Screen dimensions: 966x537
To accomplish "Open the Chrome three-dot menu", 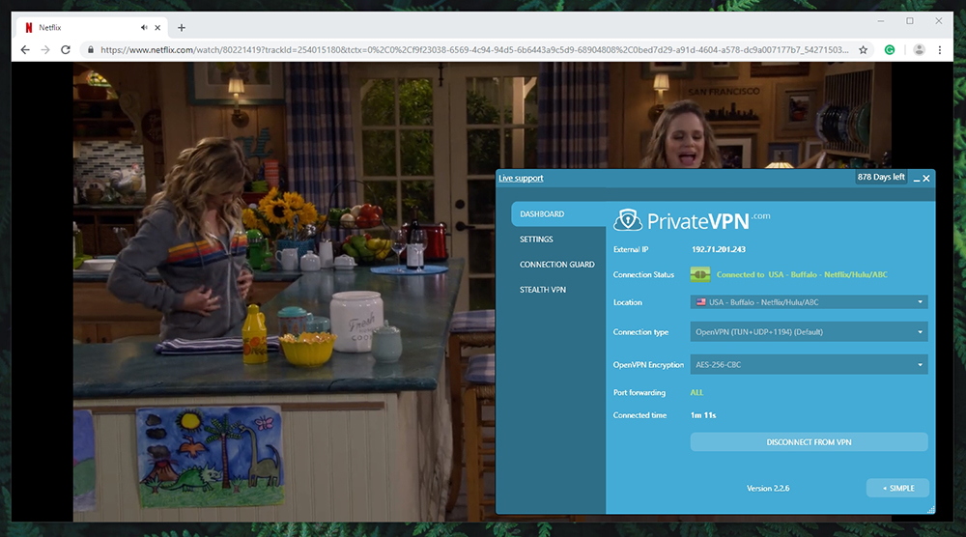I will click(940, 50).
